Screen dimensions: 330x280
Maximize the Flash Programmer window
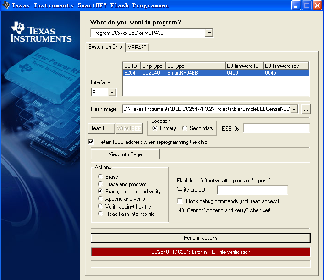307,5
